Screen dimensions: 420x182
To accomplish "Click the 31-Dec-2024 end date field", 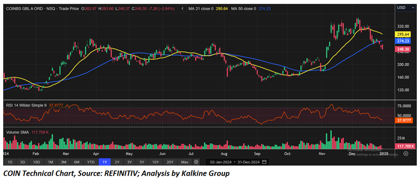I will click(x=249, y=162).
